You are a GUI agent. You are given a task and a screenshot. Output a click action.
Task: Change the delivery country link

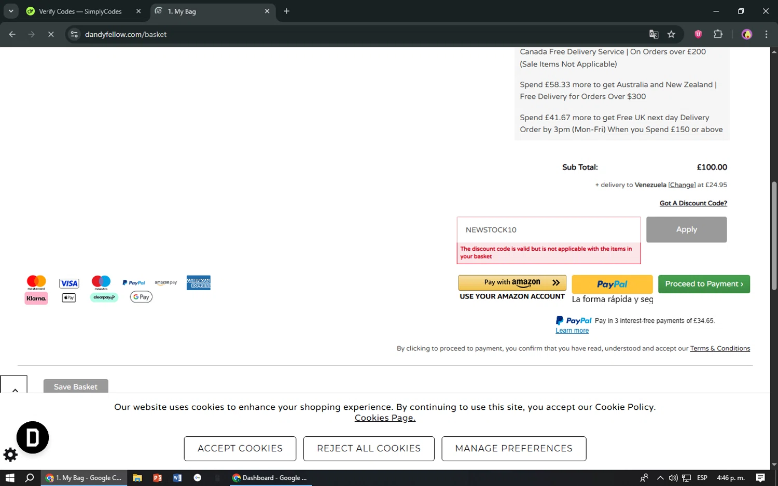tap(682, 185)
